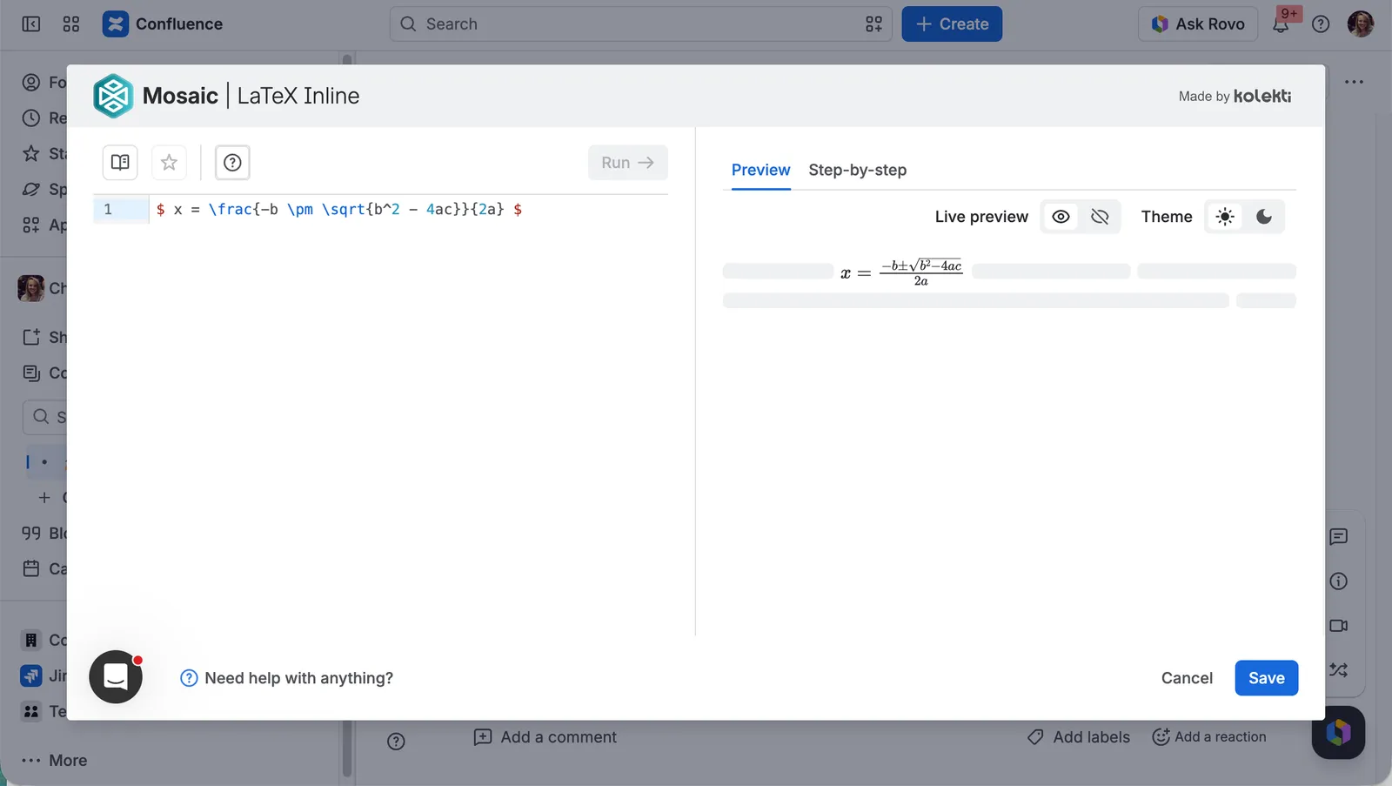Image resolution: width=1392 pixels, height=786 pixels.
Task: Click the star favorites icon
Action: (170, 163)
